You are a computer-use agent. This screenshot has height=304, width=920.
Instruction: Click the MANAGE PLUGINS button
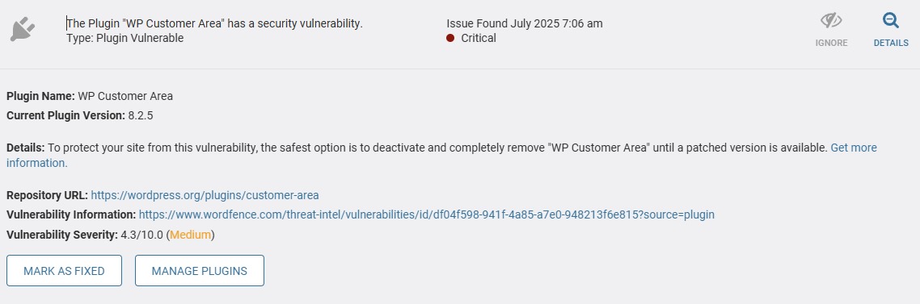pos(200,271)
